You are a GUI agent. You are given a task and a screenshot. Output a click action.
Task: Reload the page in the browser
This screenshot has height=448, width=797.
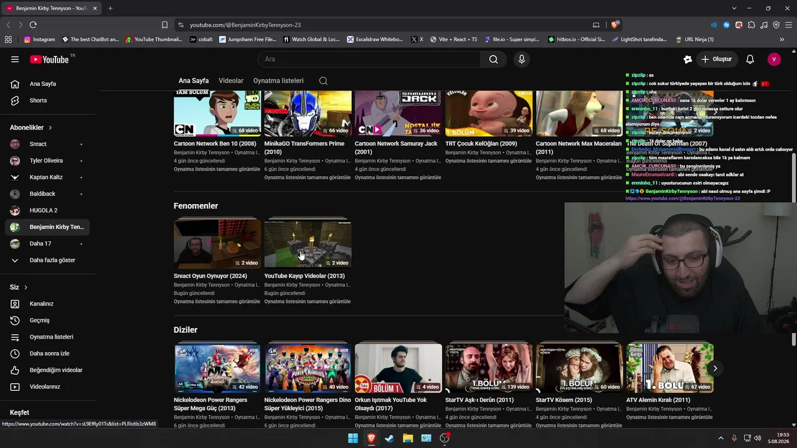point(33,25)
